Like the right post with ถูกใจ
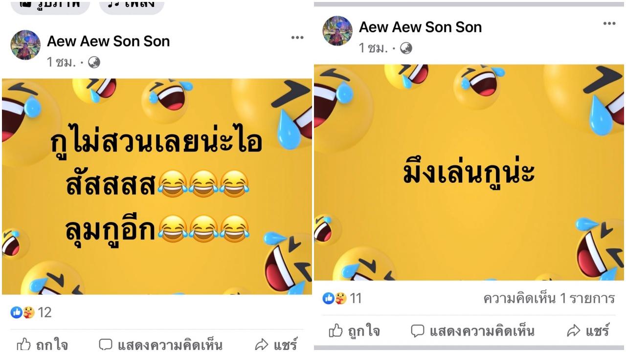Screen dimensions: 626x352 click(354, 331)
